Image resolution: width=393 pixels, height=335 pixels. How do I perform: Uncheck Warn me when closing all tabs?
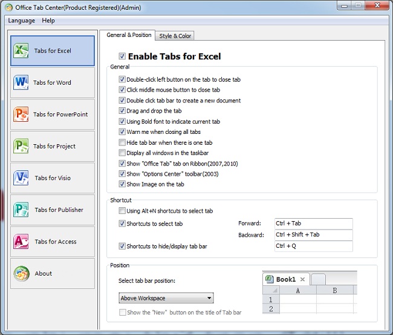tap(122, 132)
